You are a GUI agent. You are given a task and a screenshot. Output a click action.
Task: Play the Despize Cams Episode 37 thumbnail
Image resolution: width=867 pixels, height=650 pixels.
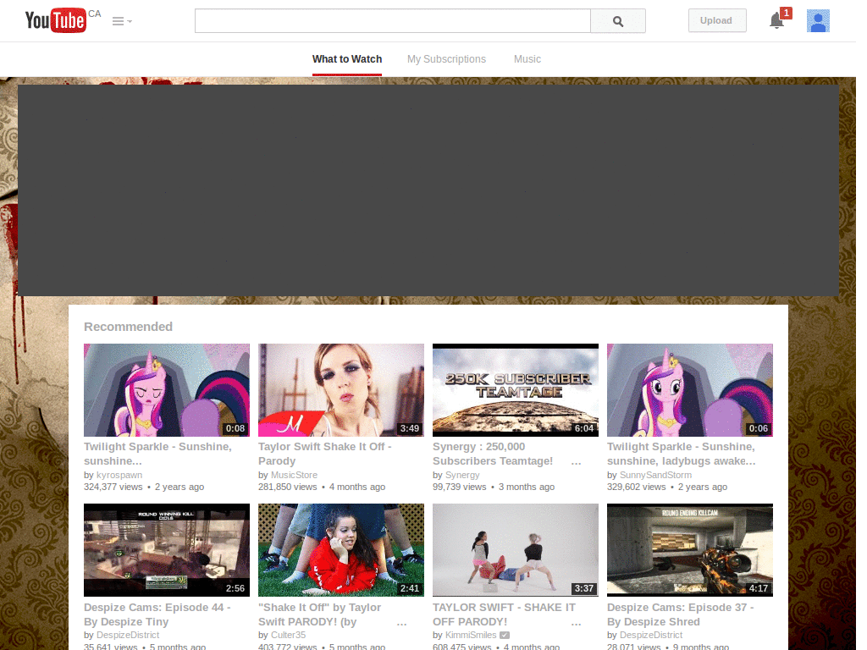[x=690, y=550]
